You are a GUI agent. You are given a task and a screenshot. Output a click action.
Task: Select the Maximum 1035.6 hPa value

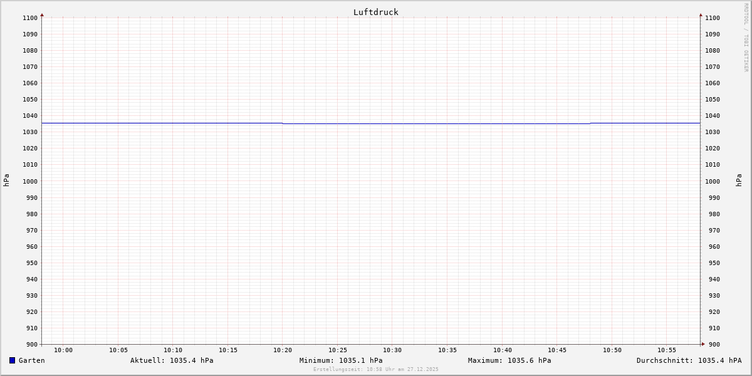pos(509,360)
